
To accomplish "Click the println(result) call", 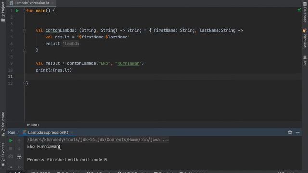I will (x=53, y=70).
